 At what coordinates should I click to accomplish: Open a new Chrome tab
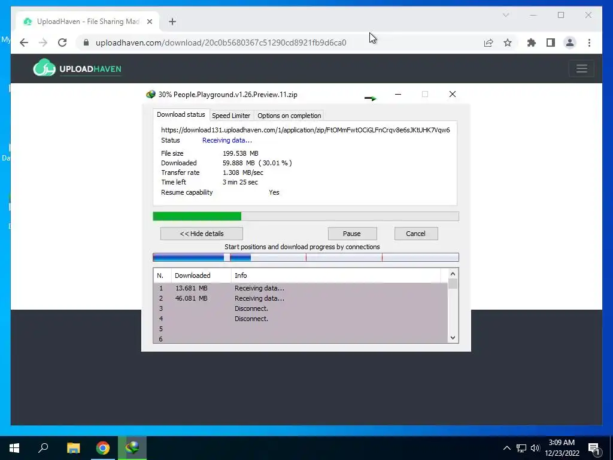(x=172, y=22)
